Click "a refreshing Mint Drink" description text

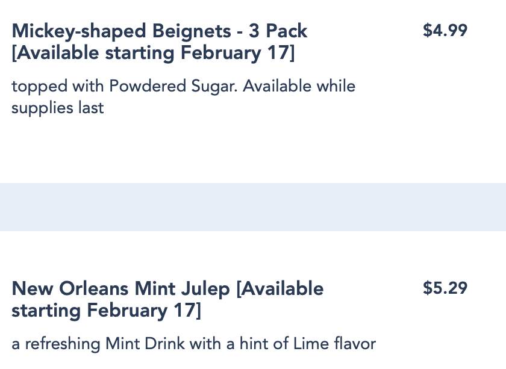(x=98, y=344)
